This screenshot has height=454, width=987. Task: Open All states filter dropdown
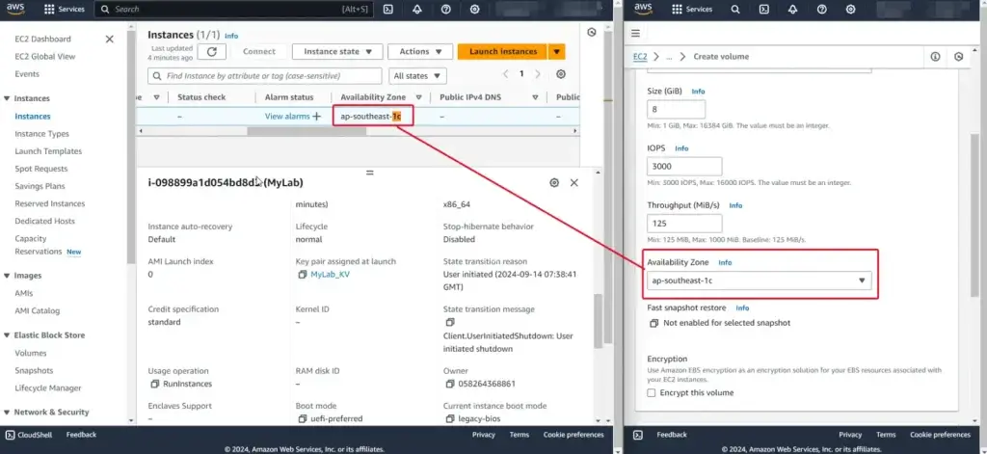coord(417,75)
